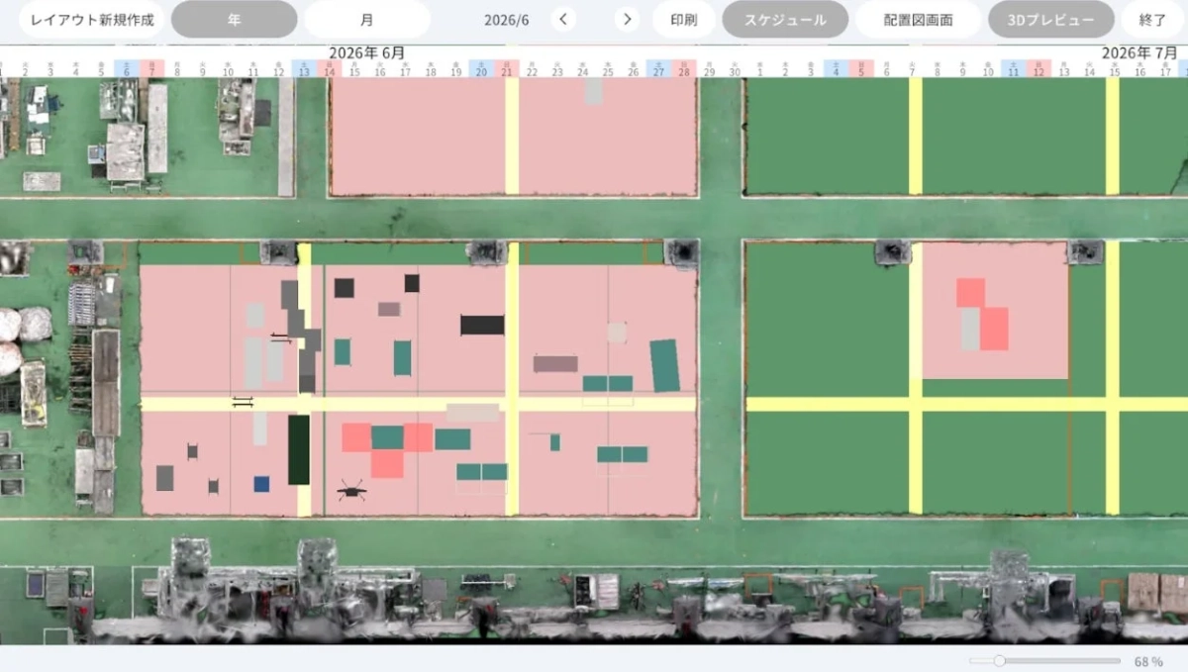Toggle the スケジュール view button
Viewport: 1188px width, 672px height.
(x=785, y=19)
